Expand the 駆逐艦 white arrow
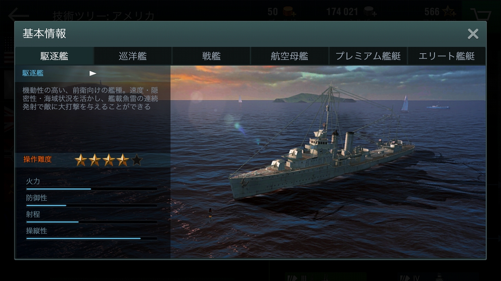Screen dimensions: 501x281 (93, 73)
